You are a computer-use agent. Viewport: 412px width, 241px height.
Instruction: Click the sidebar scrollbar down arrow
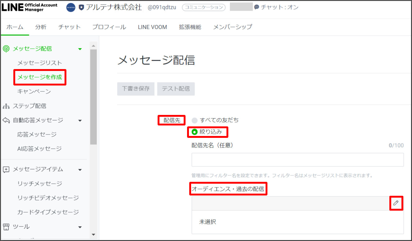pyautogui.click(x=93, y=235)
